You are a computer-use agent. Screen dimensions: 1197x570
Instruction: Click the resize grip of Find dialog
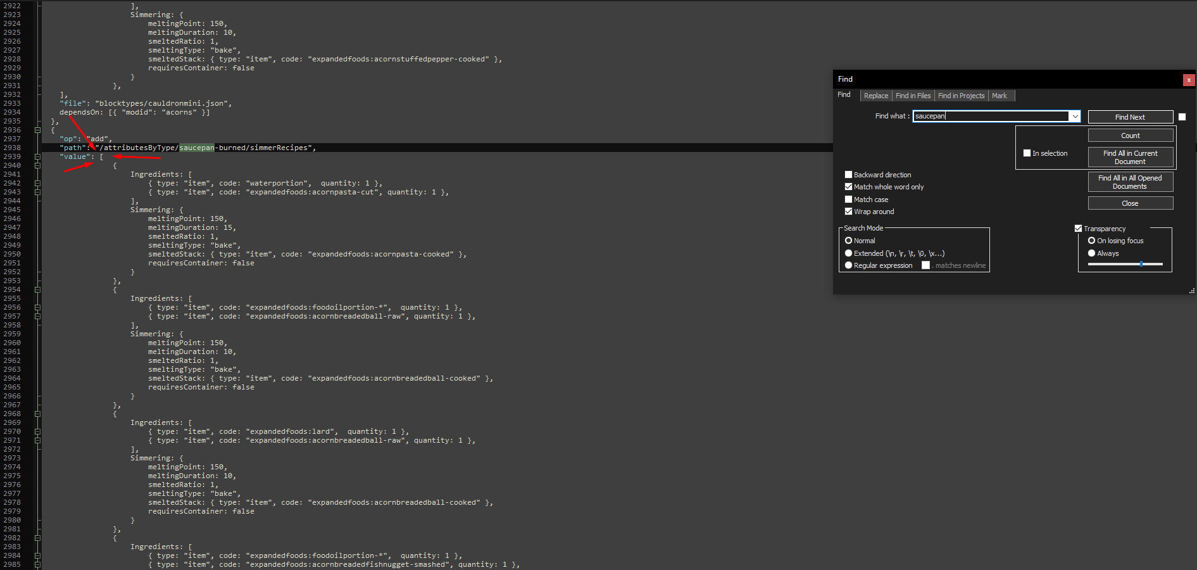(1192, 291)
